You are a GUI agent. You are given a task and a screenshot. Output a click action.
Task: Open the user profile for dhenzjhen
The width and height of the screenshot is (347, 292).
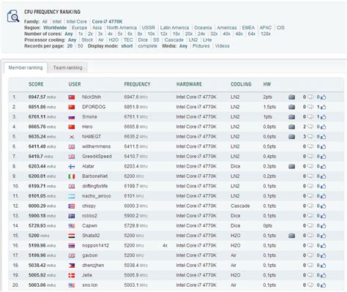click(93, 265)
